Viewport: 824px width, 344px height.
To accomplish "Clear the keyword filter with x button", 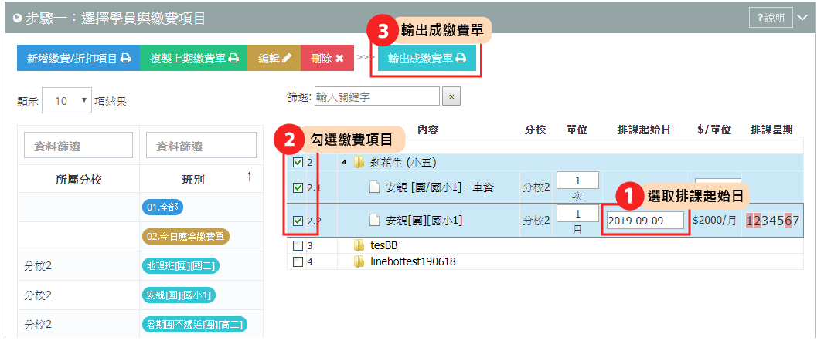I will click(x=452, y=96).
